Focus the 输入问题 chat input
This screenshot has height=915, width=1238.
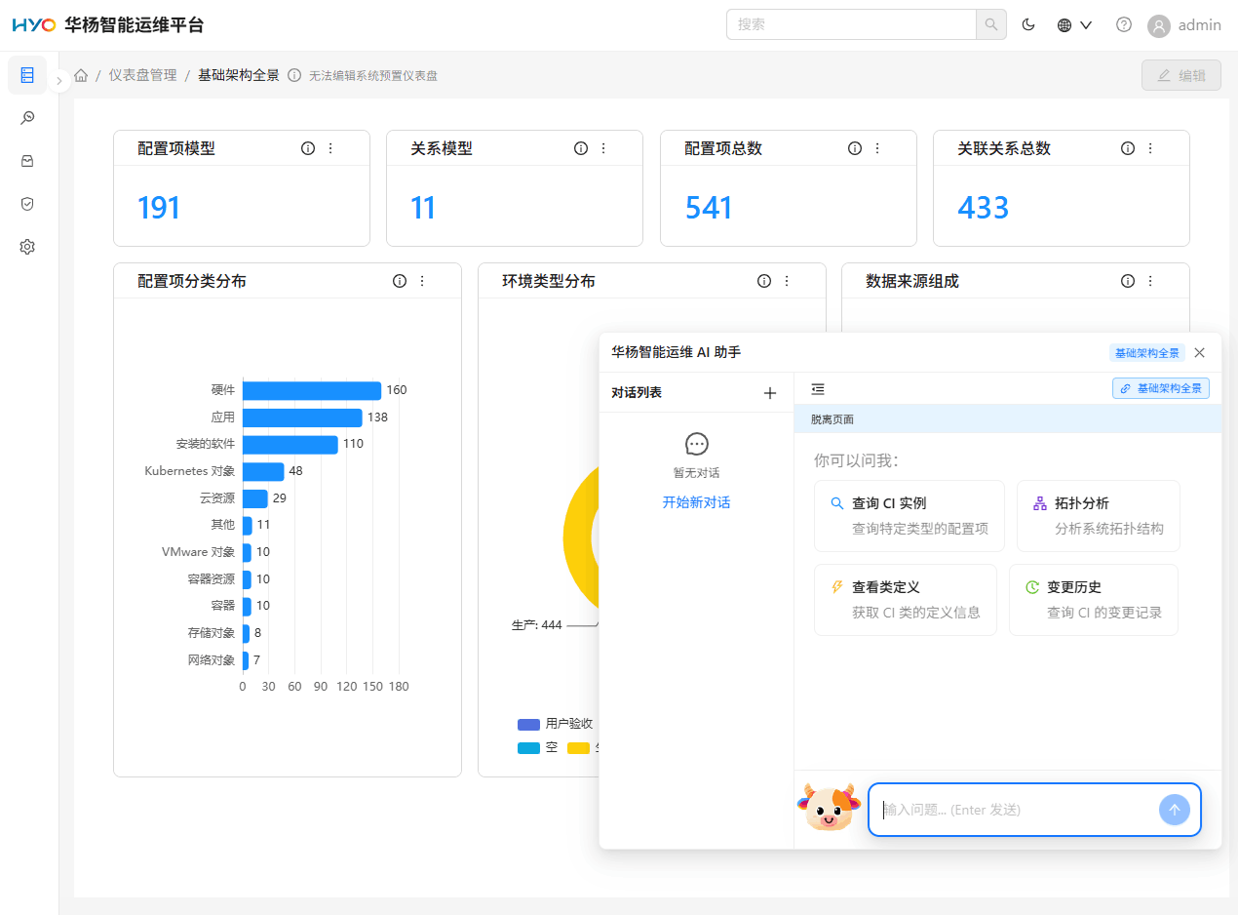1014,810
